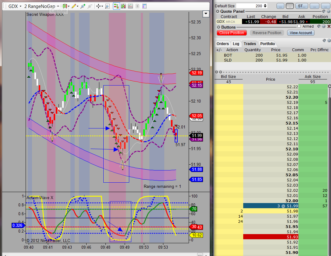Toggle the Chart Trader panel icon
Screen dimensions: 331x256
(x=116, y=6)
